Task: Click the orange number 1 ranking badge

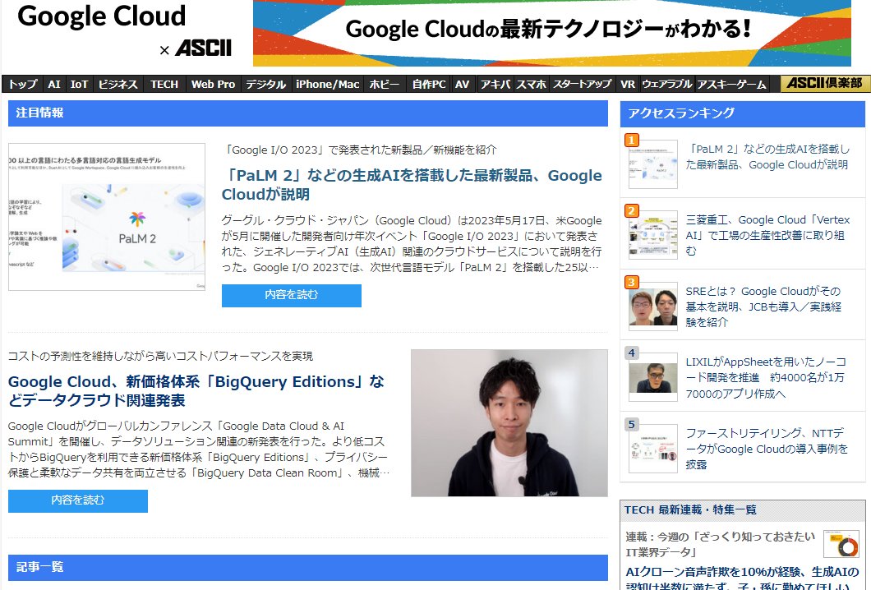Action: pos(630,141)
